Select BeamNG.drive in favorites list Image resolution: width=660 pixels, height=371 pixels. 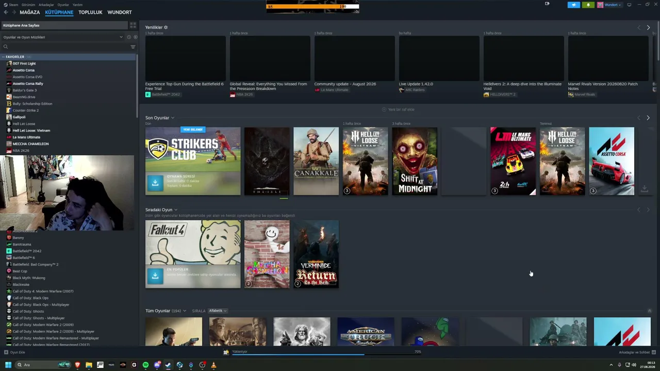24,97
